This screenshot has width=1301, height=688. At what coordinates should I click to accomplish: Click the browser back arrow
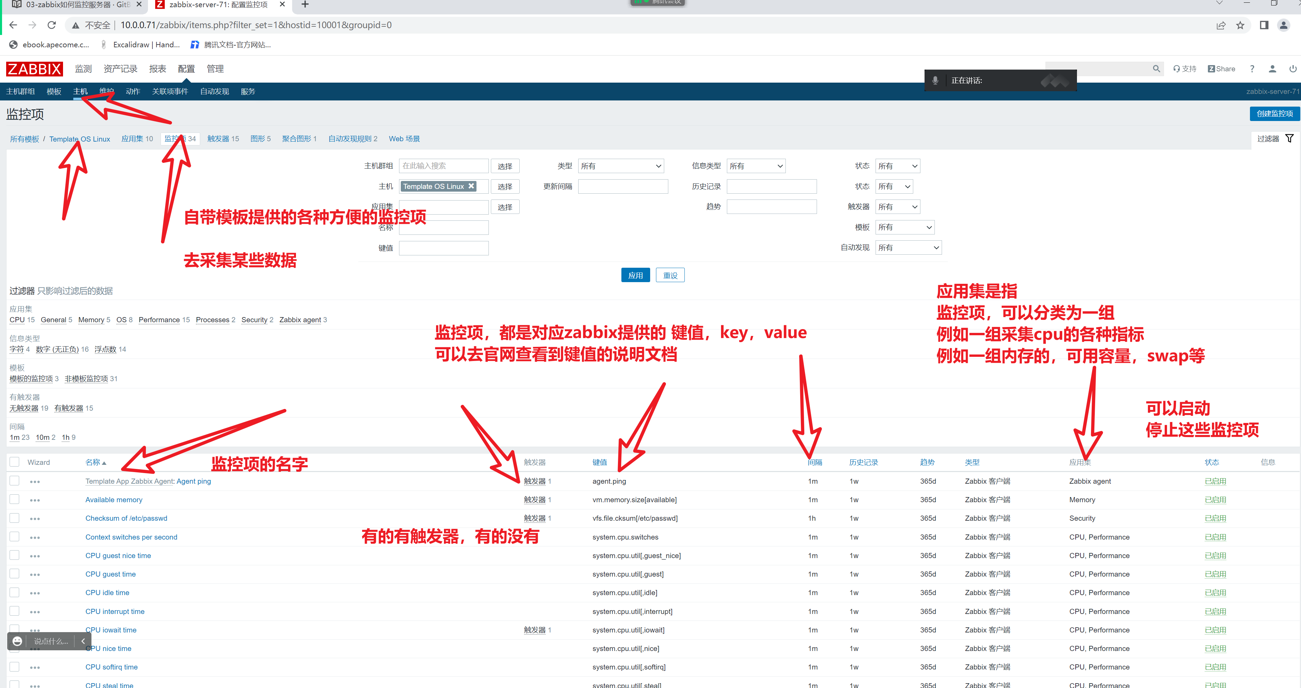coord(13,25)
